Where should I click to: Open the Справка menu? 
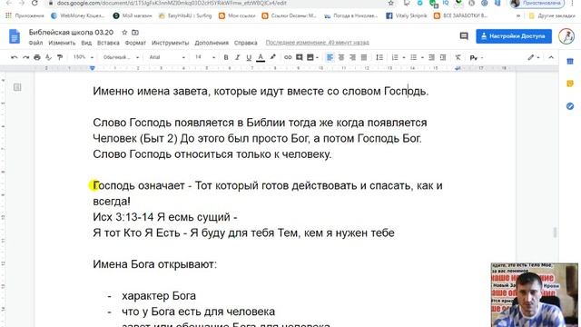point(246,43)
